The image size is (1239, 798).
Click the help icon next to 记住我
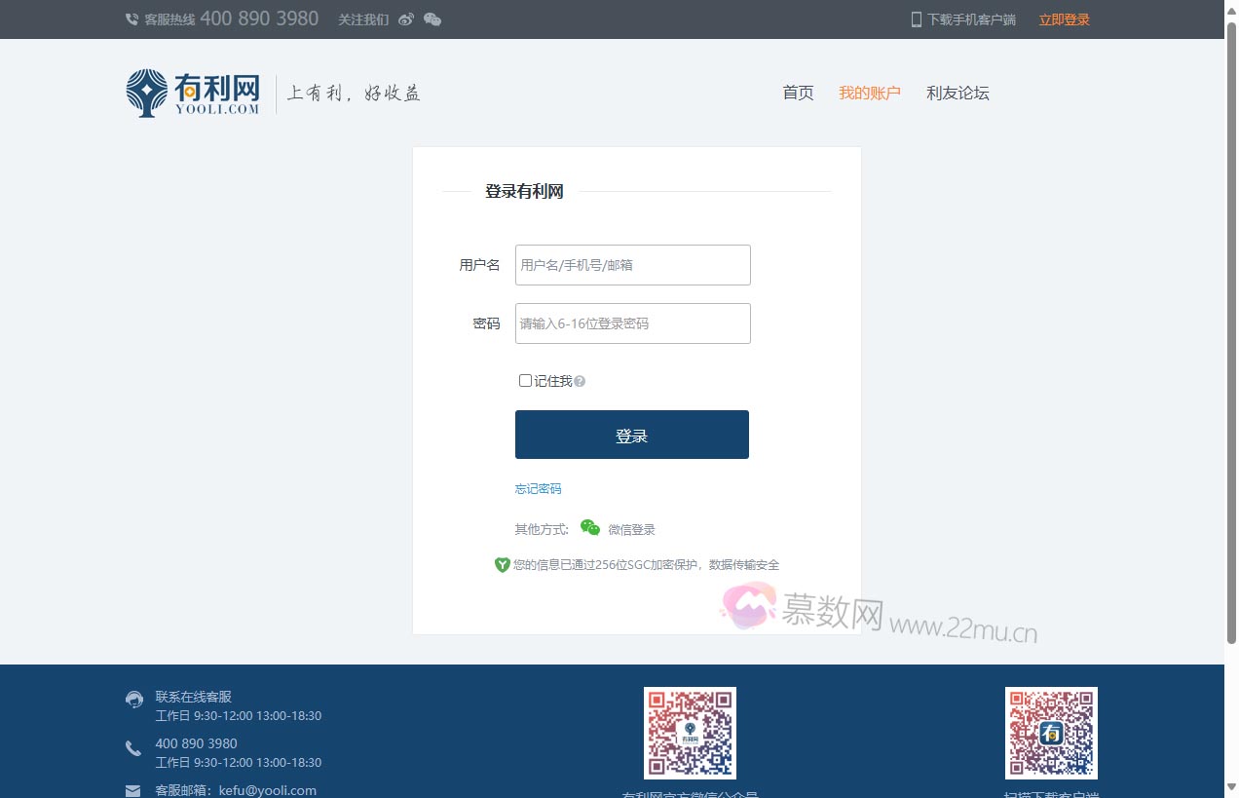[580, 382]
